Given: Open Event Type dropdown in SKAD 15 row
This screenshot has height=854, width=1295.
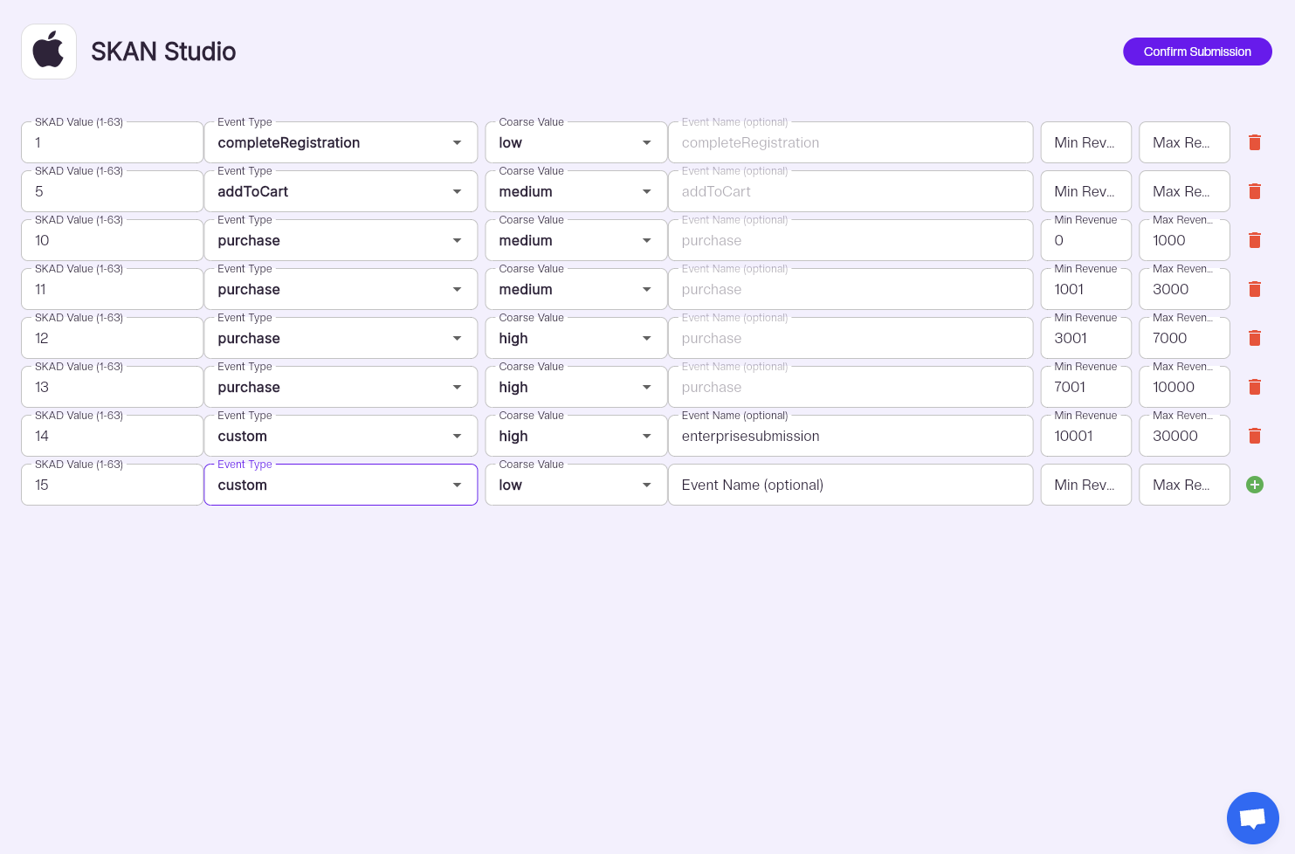Looking at the screenshot, I should (341, 485).
